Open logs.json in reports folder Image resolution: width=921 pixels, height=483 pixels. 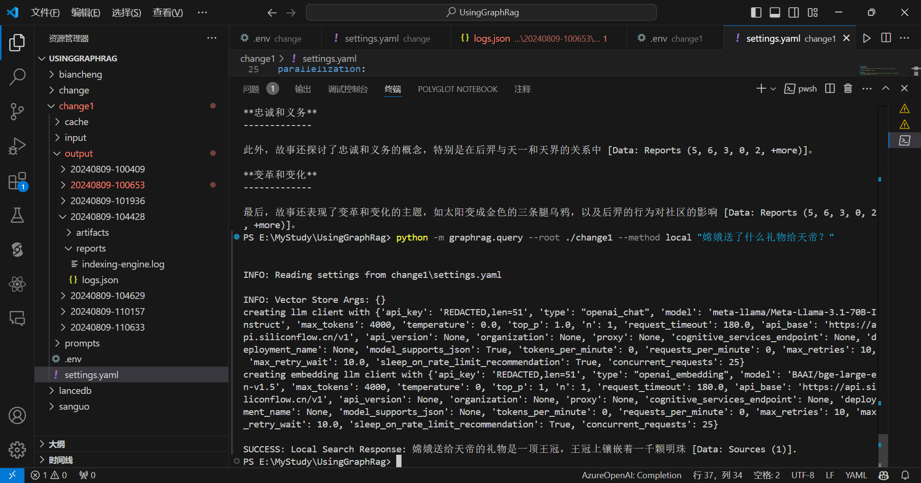point(100,280)
